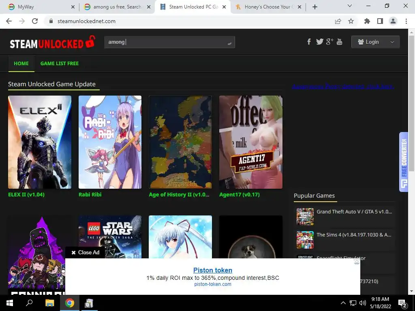415x311 pixels.
Task: Show hidden system tray icons
Action: click(x=343, y=303)
